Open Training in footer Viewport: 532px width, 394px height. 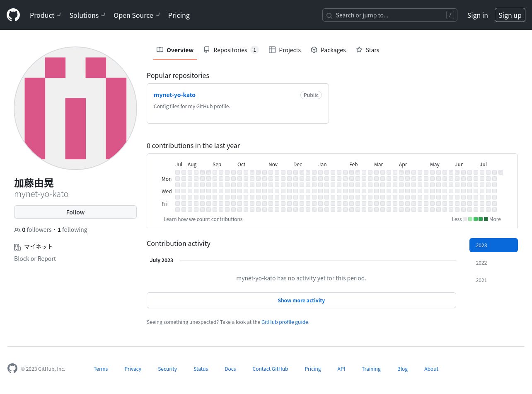click(x=371, y=369)
